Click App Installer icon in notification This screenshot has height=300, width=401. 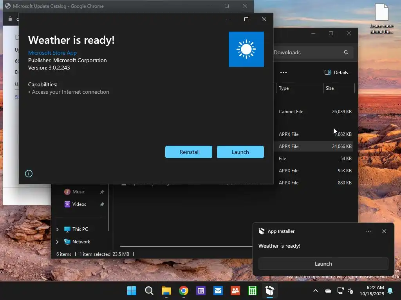click(x=261, y=231)
